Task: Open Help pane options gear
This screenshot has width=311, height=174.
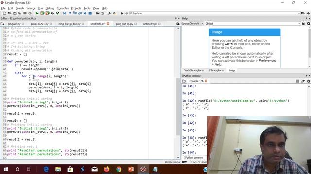Action: [x=309, y=24]
